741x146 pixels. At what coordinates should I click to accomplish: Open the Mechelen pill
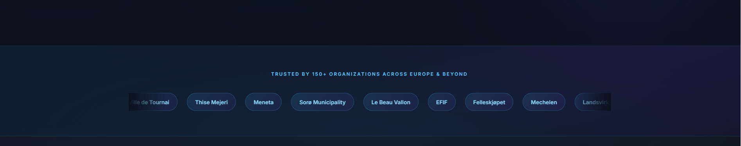(544, 102)
